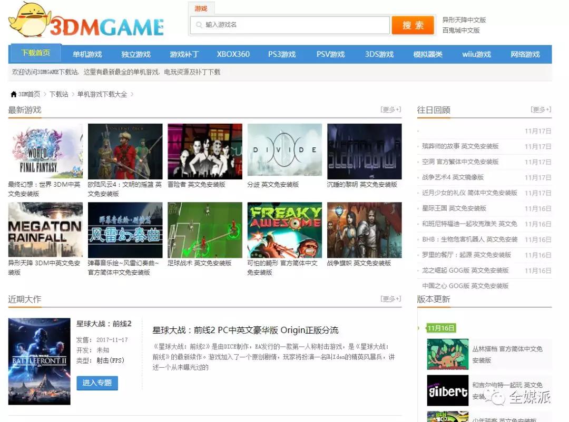Screen dimensions: 569x422
Task: Open DIVIDE game cover thumbnail
Action: click(x=284, y=150)
